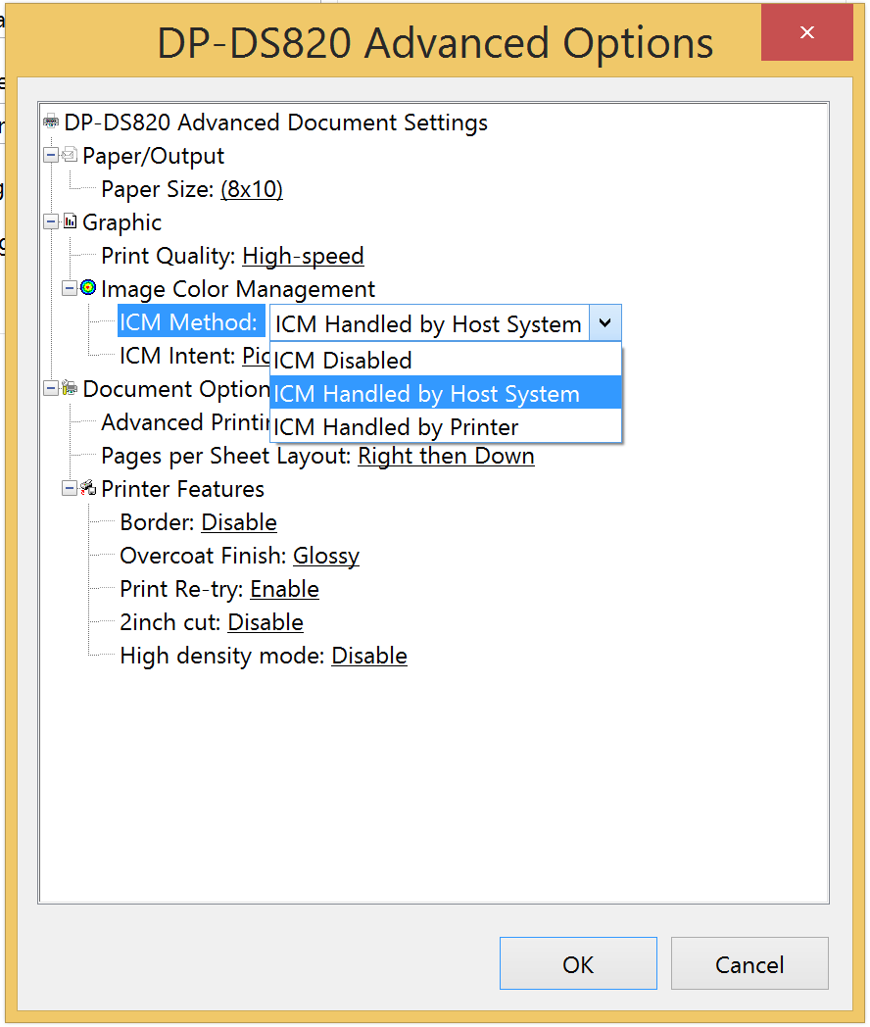Click the Graphic chart icon
Image resolution: width=870 pixels, height=1027 pixels.
(x=70, y=221)
